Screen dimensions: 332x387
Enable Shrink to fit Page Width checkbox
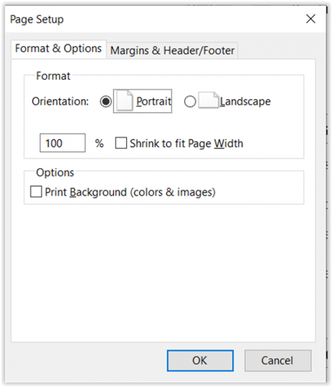tap(121, 143)
